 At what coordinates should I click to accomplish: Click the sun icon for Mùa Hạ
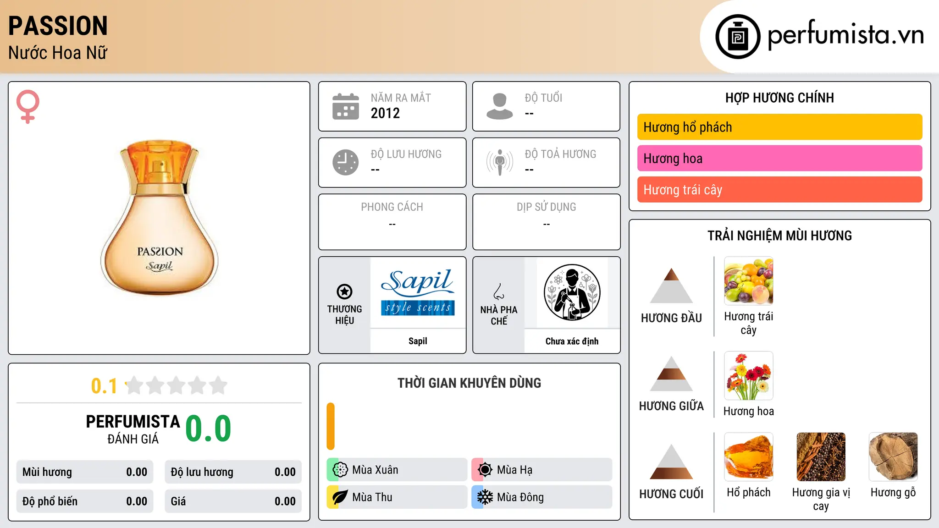(x=485, y=470)
